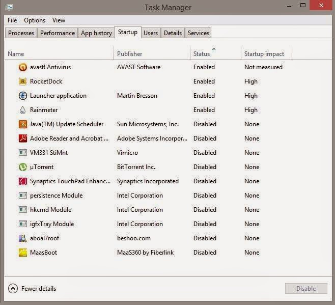Click the Adobe Reader and Acrobat icon
Screen dimensions: 335x305
click(22, 138)
